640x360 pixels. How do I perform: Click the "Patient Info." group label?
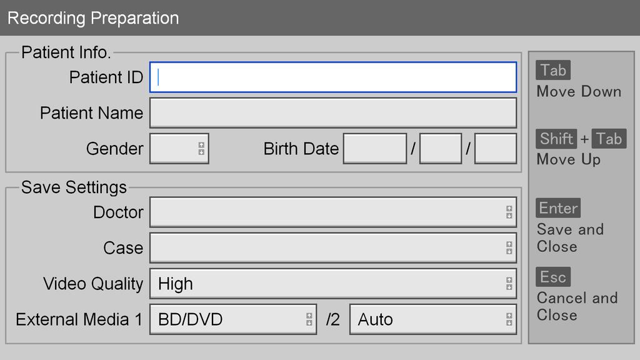(x=66, y=52)
